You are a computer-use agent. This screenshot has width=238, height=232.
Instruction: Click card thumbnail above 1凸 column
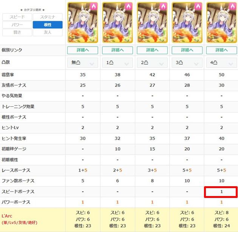117,22
